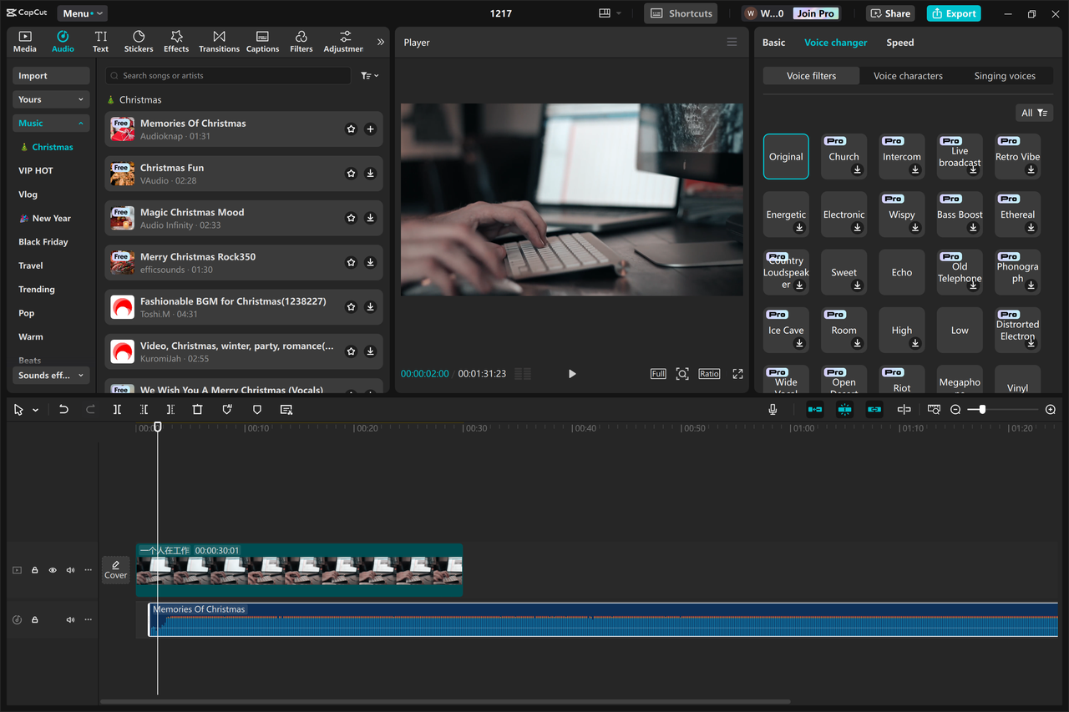
Task: Switch to the Transitions panel
Action: point(219,40)
